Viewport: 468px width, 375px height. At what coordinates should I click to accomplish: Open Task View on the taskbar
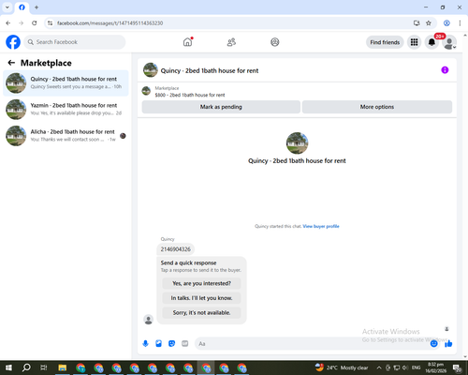[x=44, y=367]
